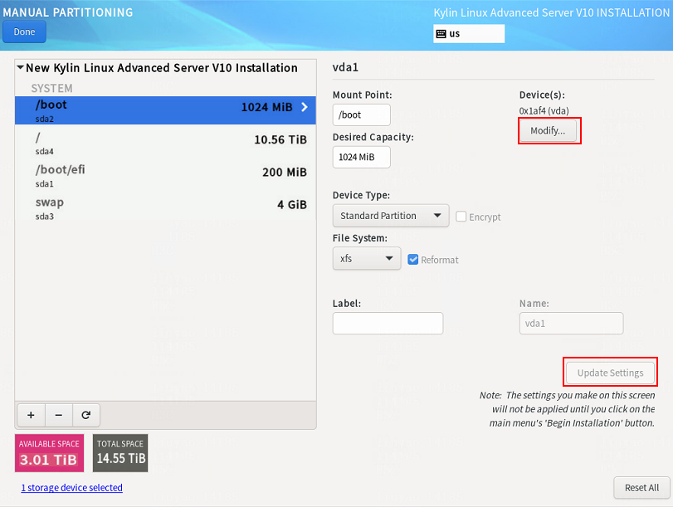Select the root / partition sda4

coord(165,144)
